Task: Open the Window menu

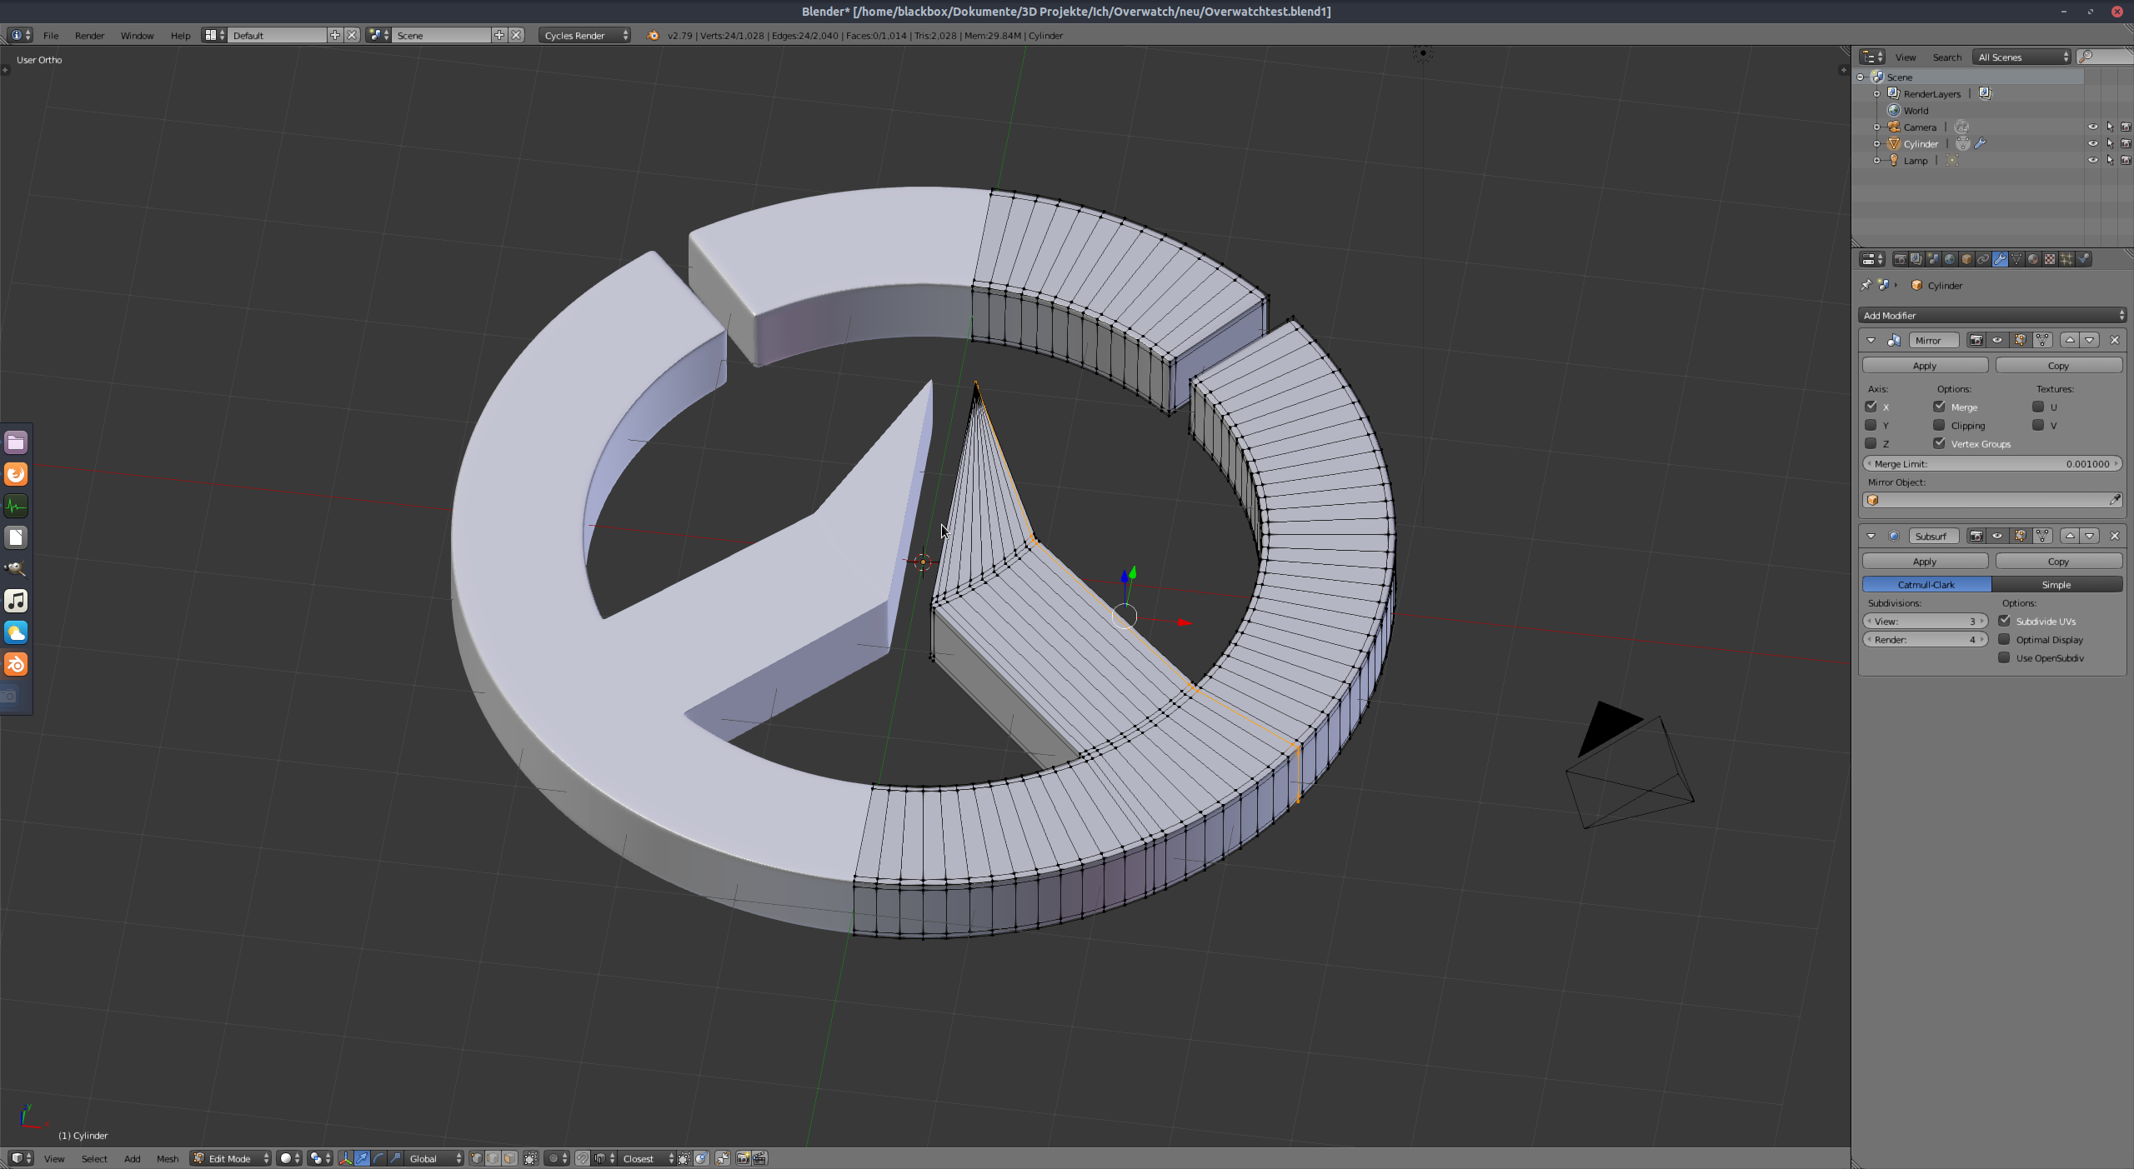Action: click(x=137, y=35)
